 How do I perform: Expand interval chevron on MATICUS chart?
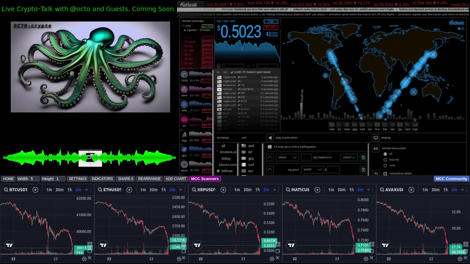coord(369,190)
